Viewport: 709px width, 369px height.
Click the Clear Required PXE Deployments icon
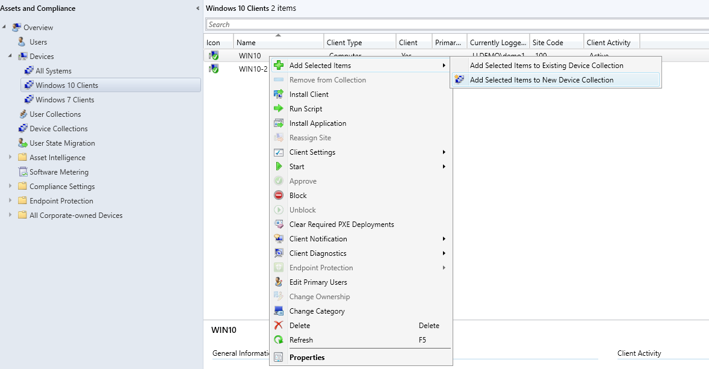[279, 225]
